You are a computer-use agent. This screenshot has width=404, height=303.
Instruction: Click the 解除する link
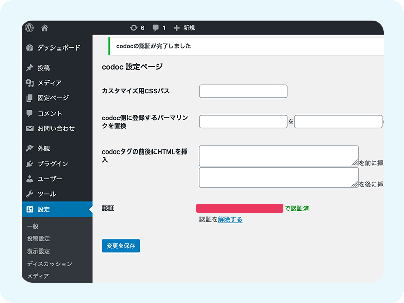coord(230,220)
